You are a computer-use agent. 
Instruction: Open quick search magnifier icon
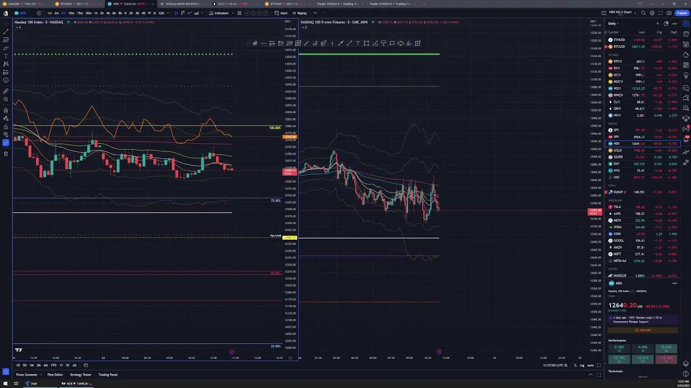click(x=643, y=13)
